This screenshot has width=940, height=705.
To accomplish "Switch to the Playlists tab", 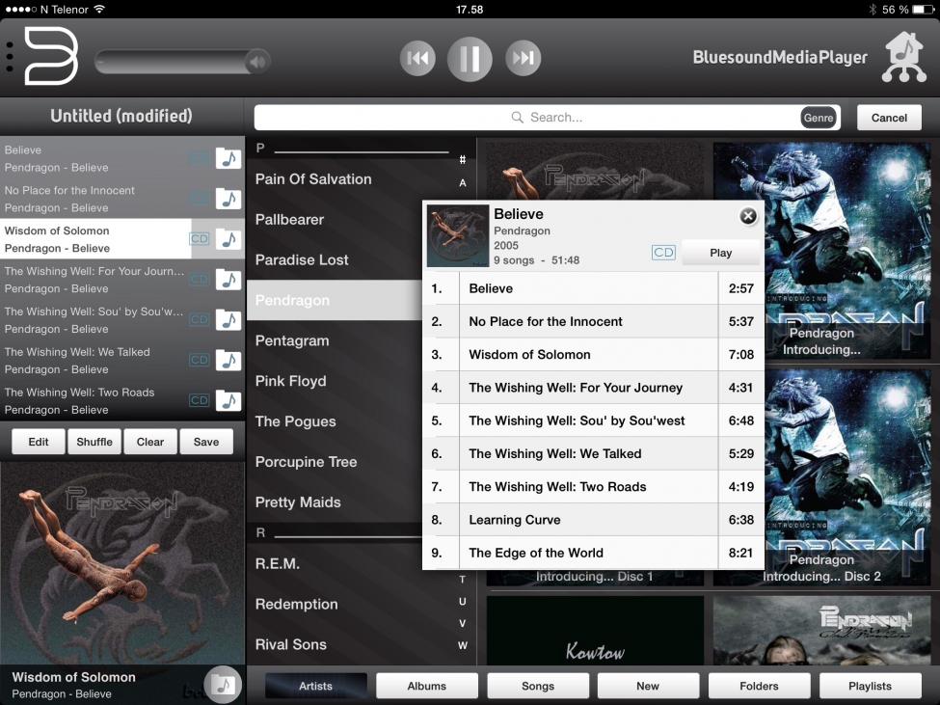I will coord(870,686).
